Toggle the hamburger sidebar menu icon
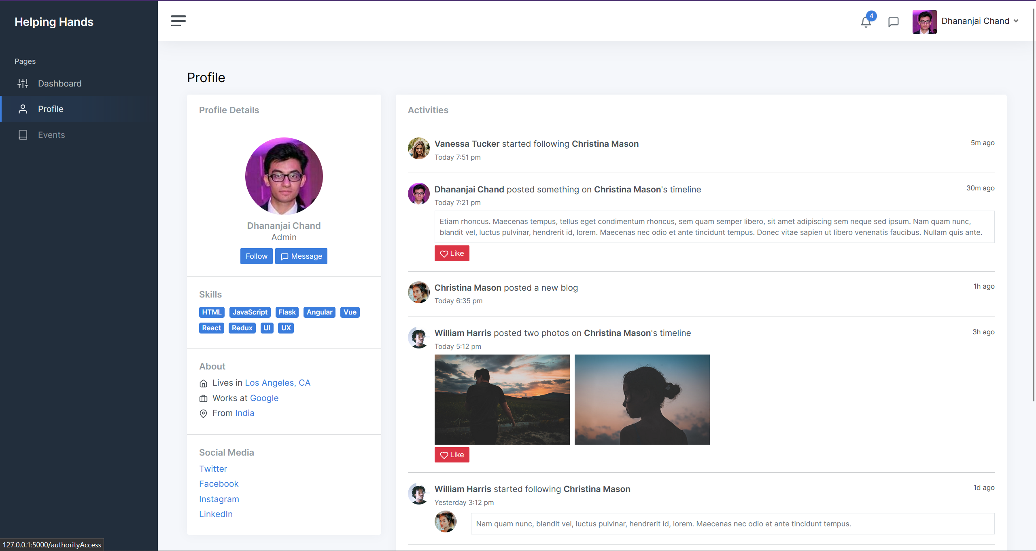 pos(178,21)
